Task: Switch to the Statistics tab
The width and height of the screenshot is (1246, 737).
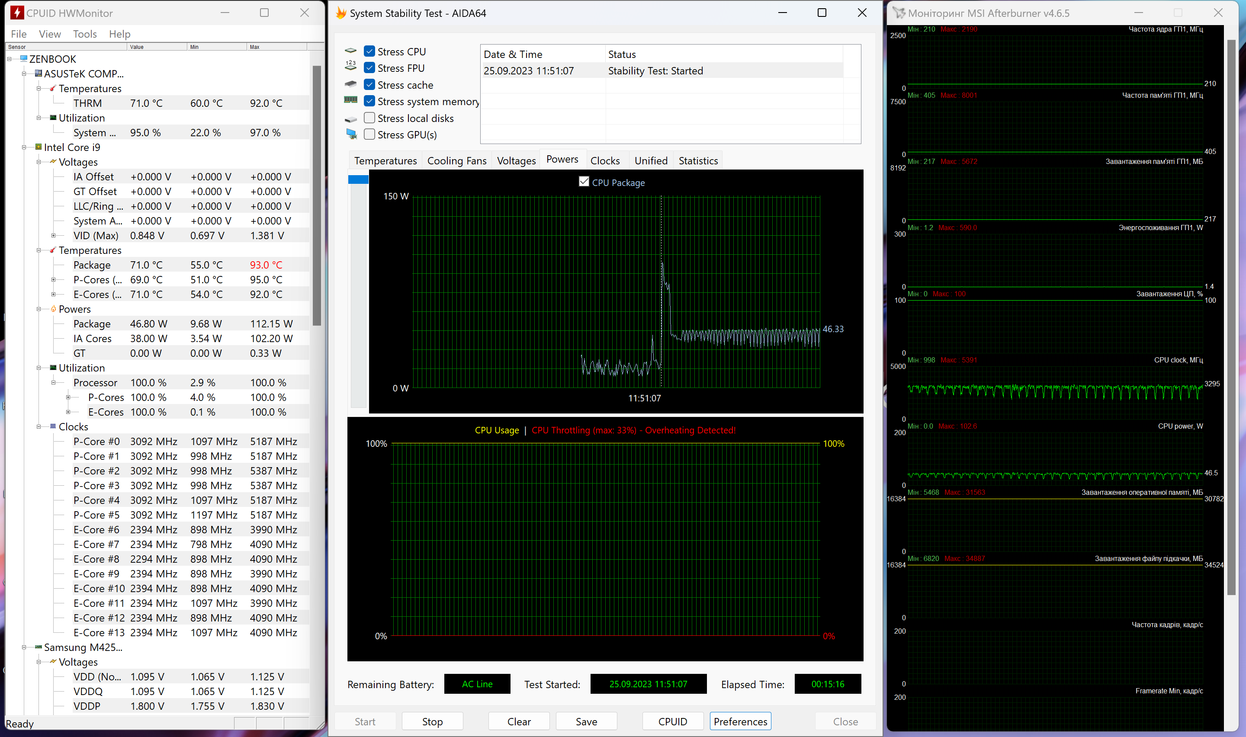Action: click(698, 161)
